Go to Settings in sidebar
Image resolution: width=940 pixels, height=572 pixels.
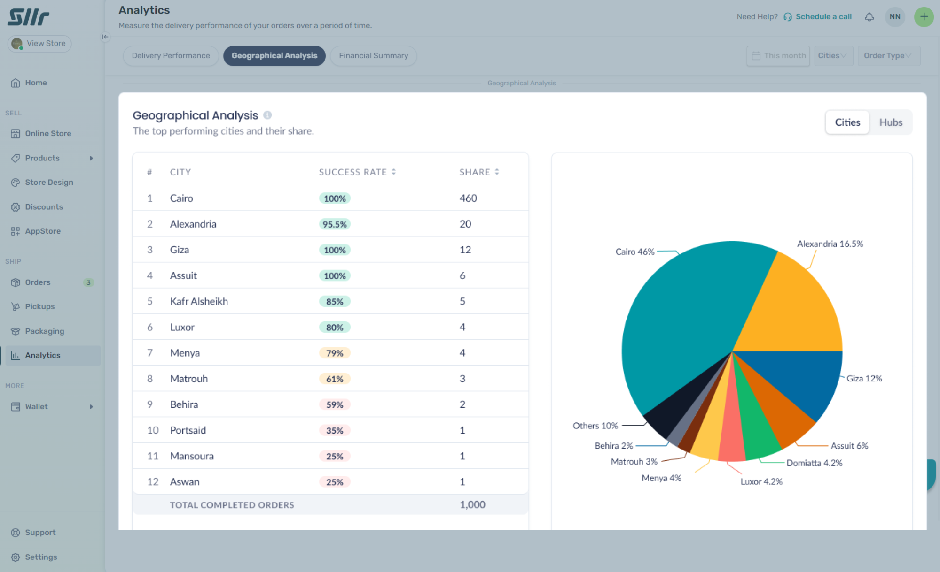(x=41, y=557)
